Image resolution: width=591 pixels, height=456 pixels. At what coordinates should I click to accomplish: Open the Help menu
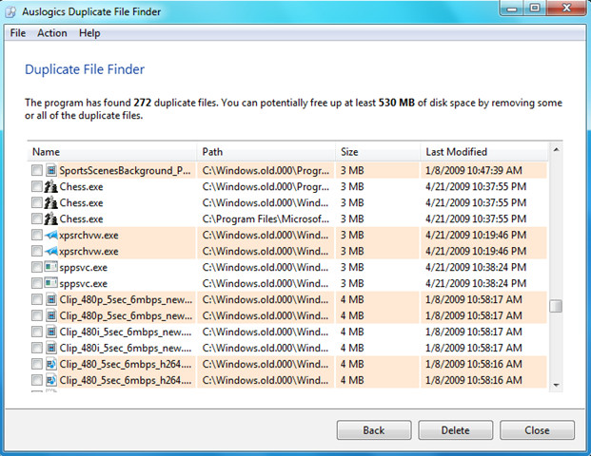[89, 33]
